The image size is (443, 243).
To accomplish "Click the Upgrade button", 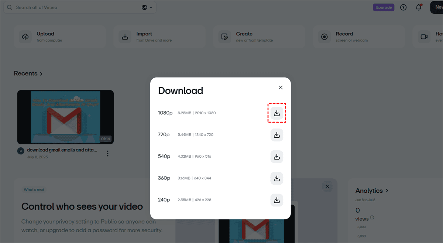I will point(384,7).
